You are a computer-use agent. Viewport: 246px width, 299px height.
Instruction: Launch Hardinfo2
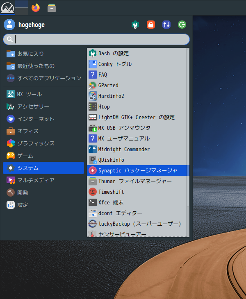pyautogui.click(x=137, y=96)
